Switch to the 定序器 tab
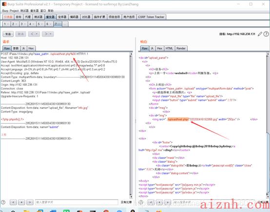This screenshot has height=212, width=270. coord(62,17)
